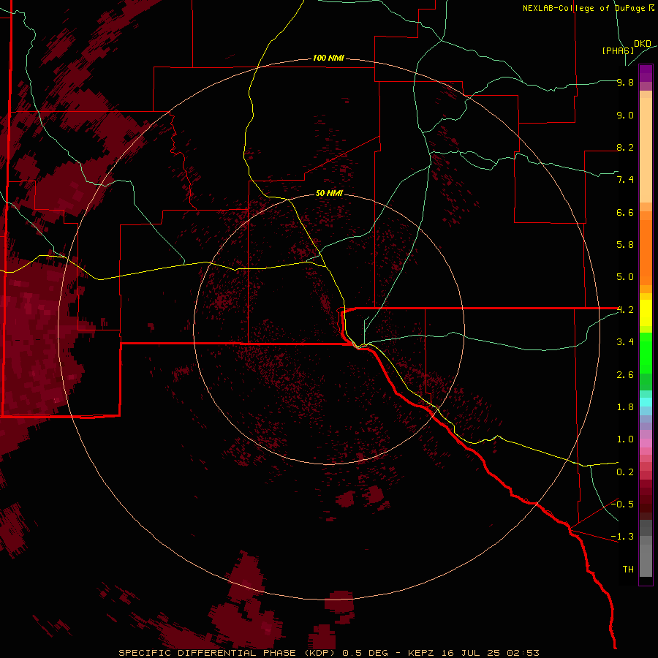658x658 pixels.
Task: Click the 7.4 scale value
Action: click(625, 180)
